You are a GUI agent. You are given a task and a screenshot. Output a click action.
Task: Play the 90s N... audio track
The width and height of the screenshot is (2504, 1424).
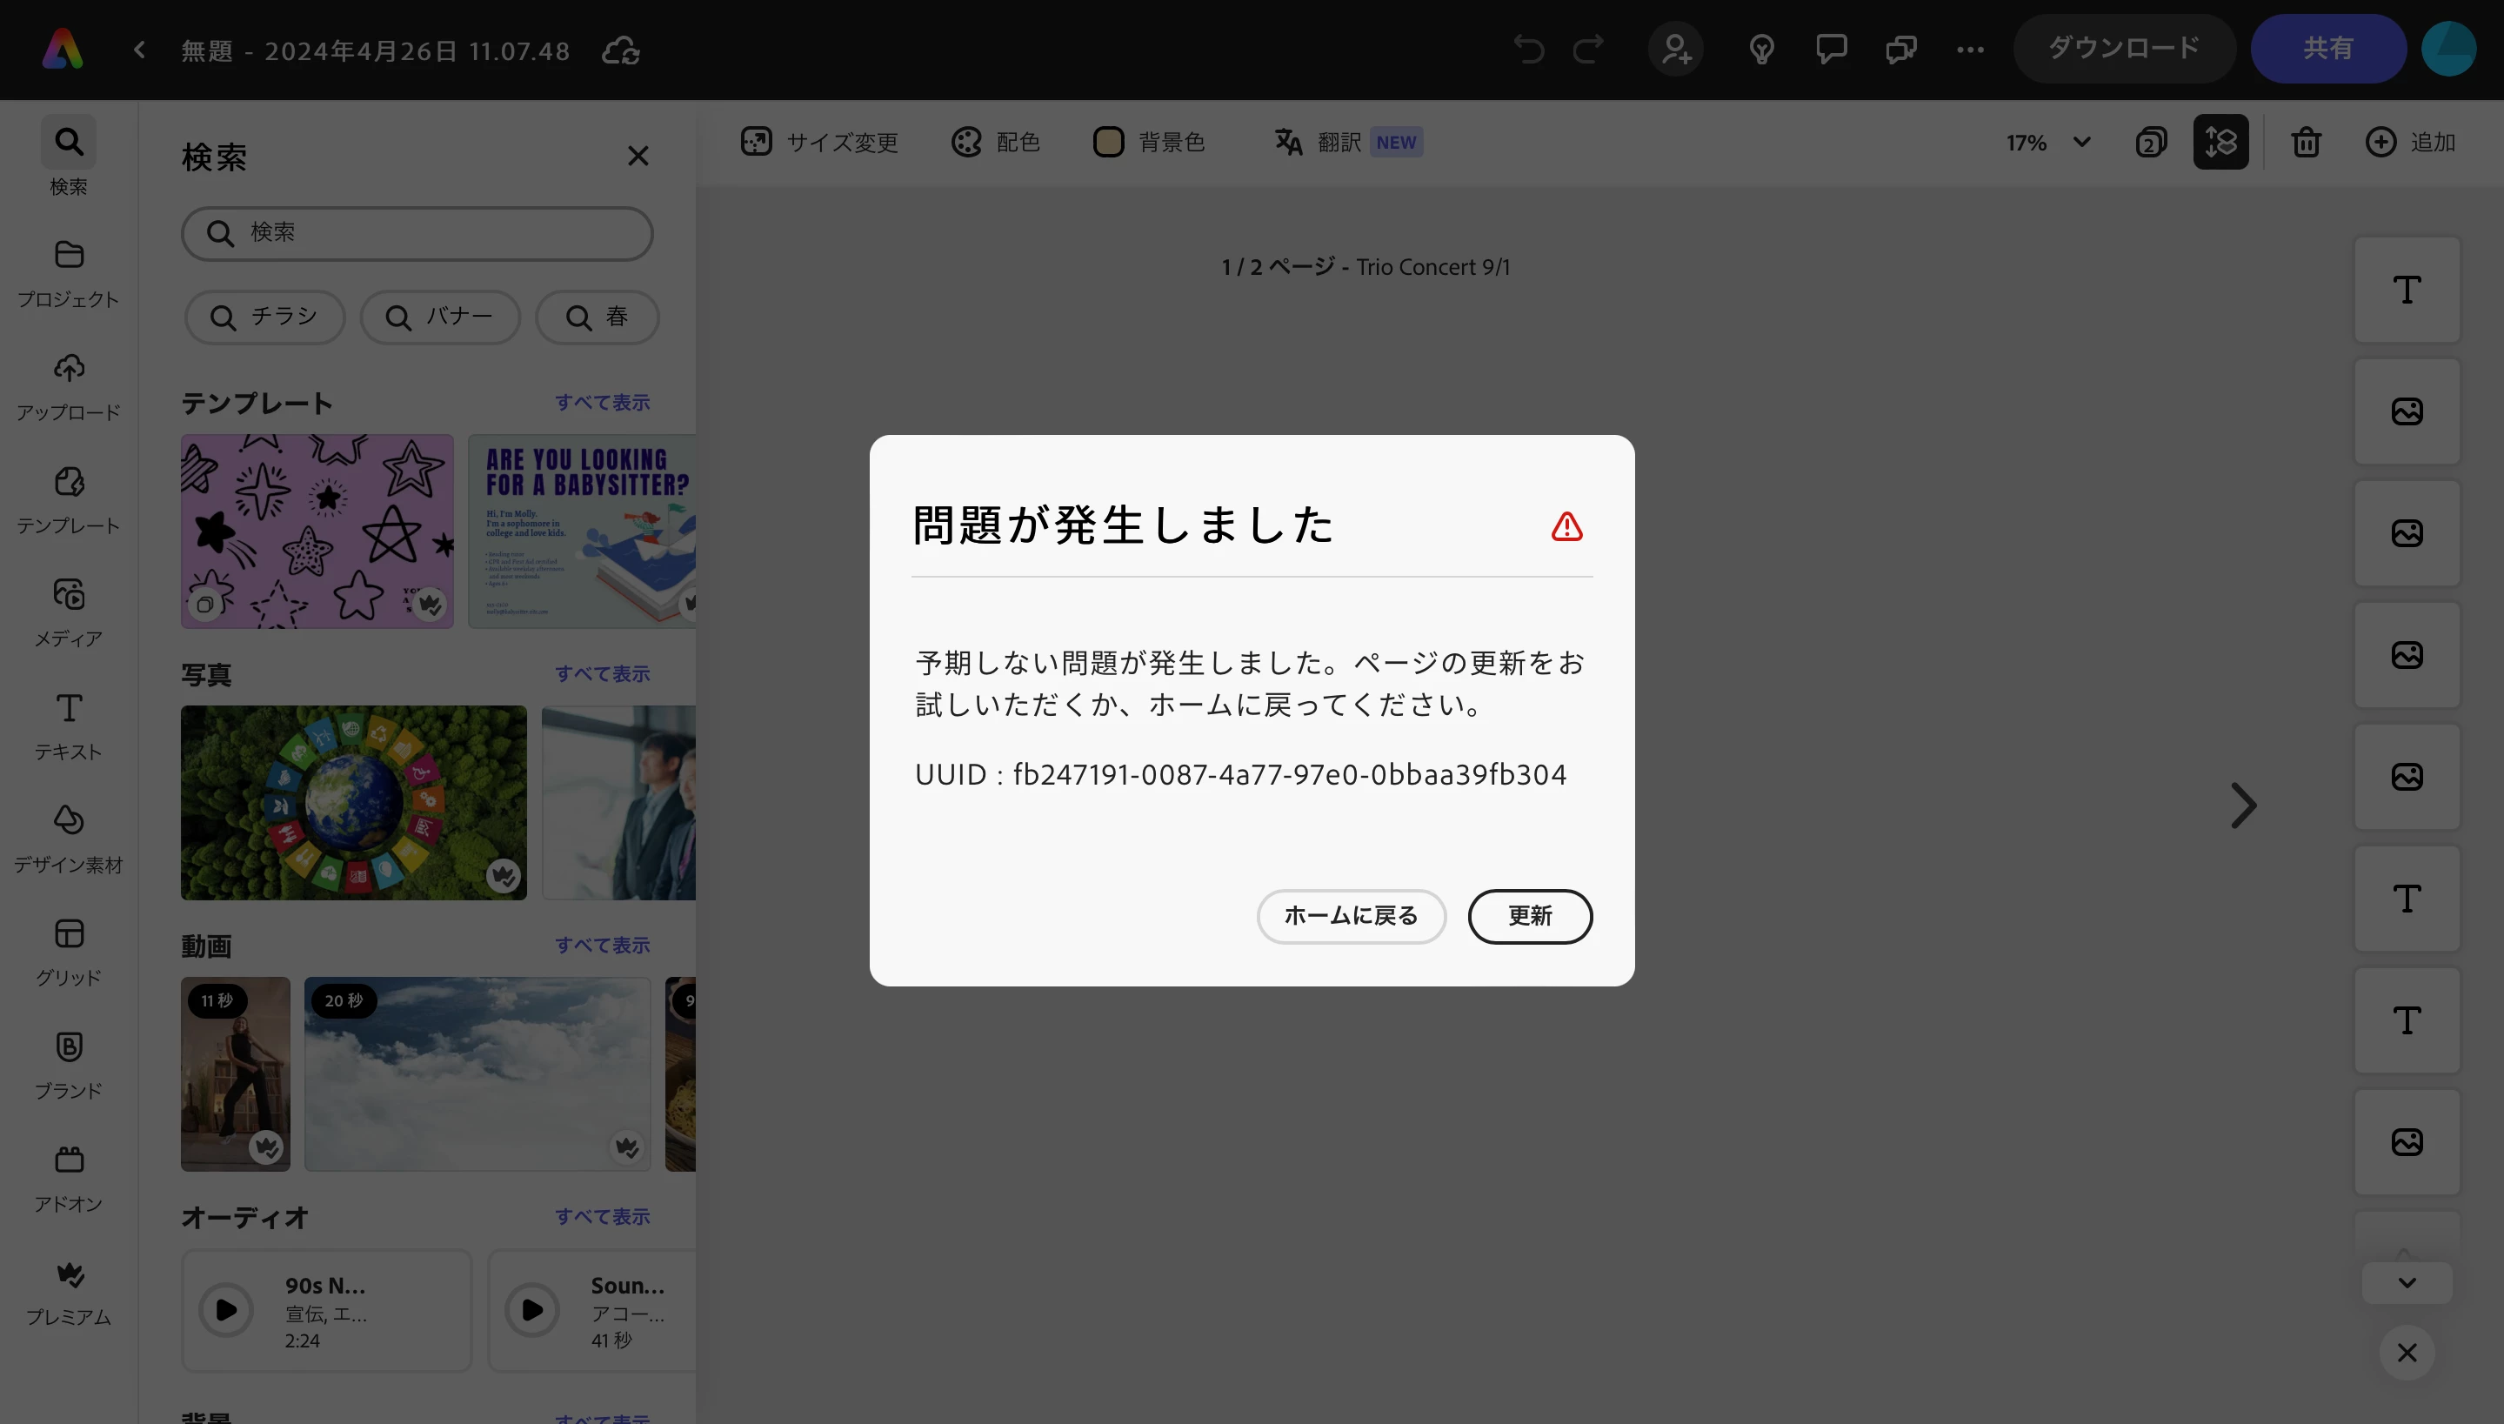point(226,1309)
